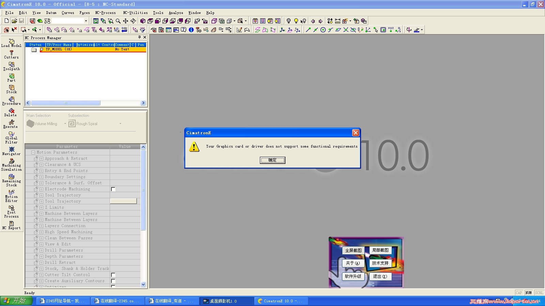545x306 pixels.
Task: Open the Analyze menu
Action: (176, 13)
